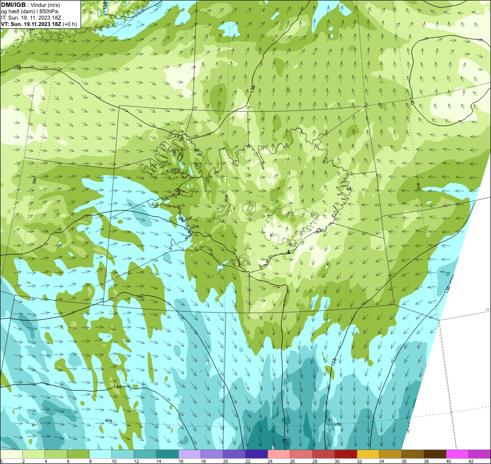Click the legend tick label "42"

471,461
